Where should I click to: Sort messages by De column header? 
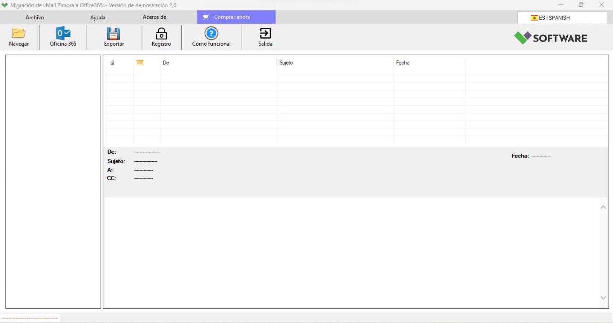pyautogui.click(x=166, y=63)
